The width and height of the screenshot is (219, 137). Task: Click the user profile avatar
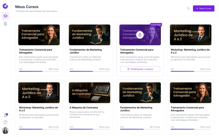tap(5, 130)
